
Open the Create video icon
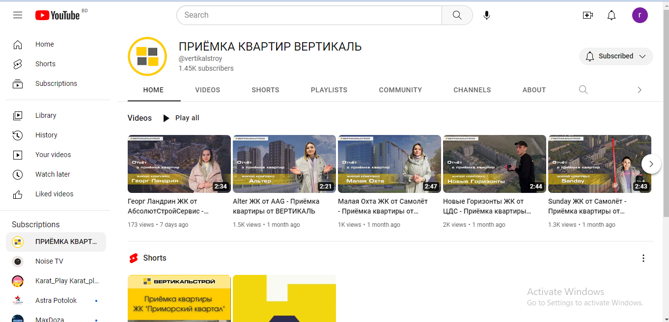[588, 15]
